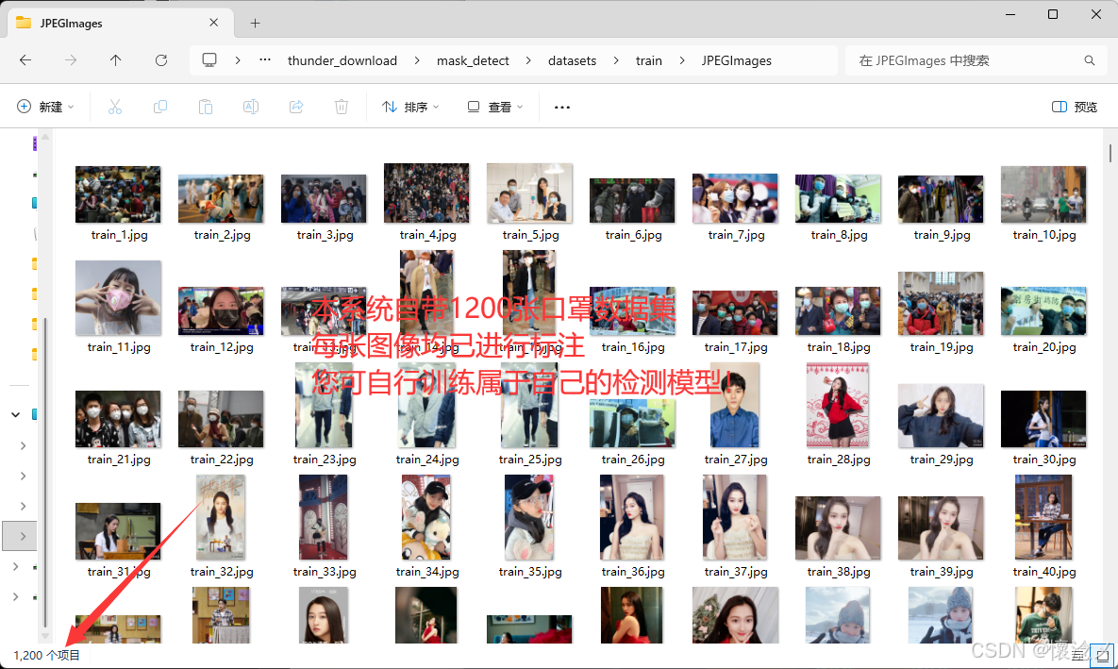1118x669 pixels.
Task: Expand chevron after datasets breadcrumb
Action: pyautogui.click(x=616, y=60)
